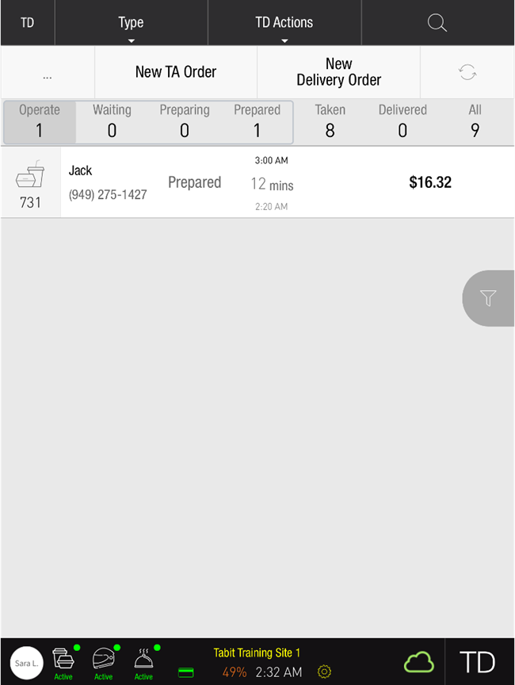Create a New TA Order
Viewport: 515px width, 685px height.
pos(176,72)
